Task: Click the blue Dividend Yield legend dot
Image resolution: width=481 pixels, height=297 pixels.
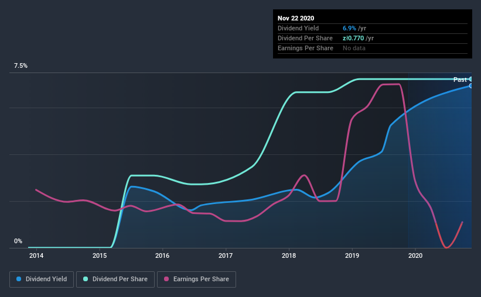Action: point(19,279)
